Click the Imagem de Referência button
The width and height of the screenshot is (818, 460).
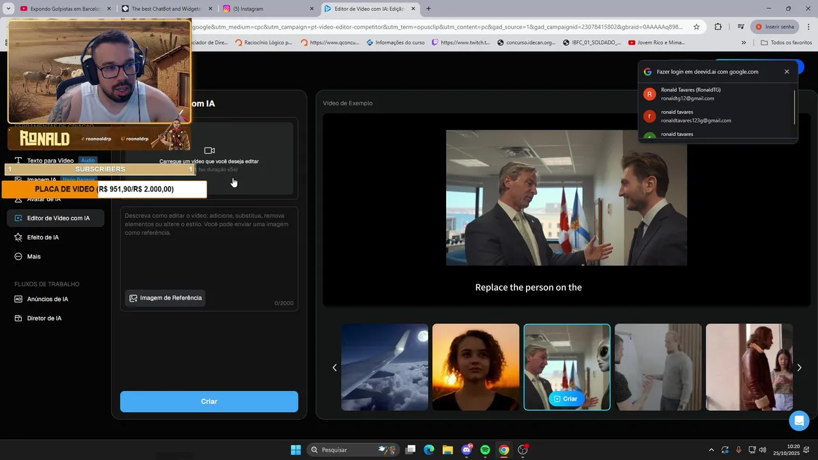click(166, 298)
